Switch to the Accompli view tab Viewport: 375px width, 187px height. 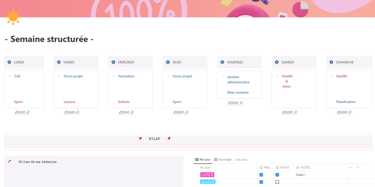(223, 160)
